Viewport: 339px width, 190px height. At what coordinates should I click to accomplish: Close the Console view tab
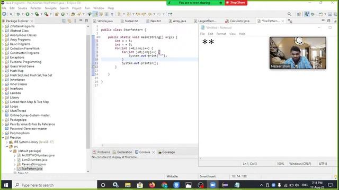pyautogui.click(x=153, y=152)
